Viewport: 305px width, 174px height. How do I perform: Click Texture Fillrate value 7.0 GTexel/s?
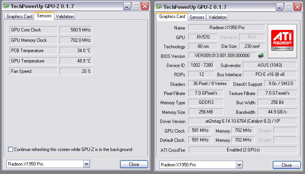coord(277,93)
